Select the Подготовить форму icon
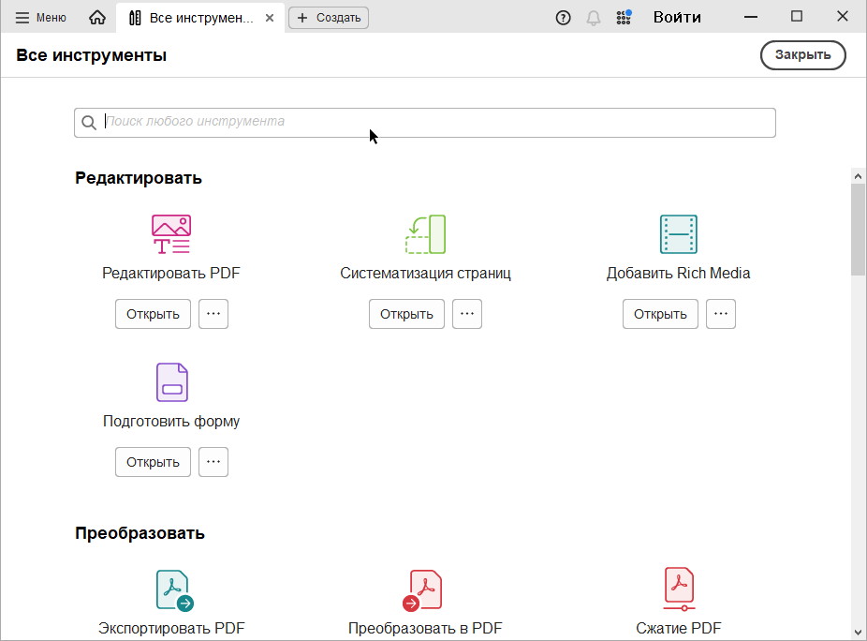This screenshot has height=641, width=867. 171,382
